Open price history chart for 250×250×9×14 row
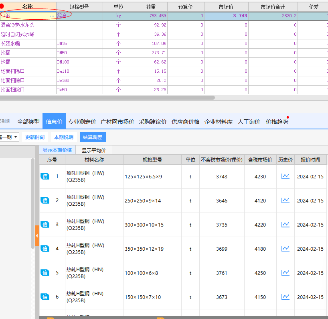The image size is (328, 319). tap(285, 200)
